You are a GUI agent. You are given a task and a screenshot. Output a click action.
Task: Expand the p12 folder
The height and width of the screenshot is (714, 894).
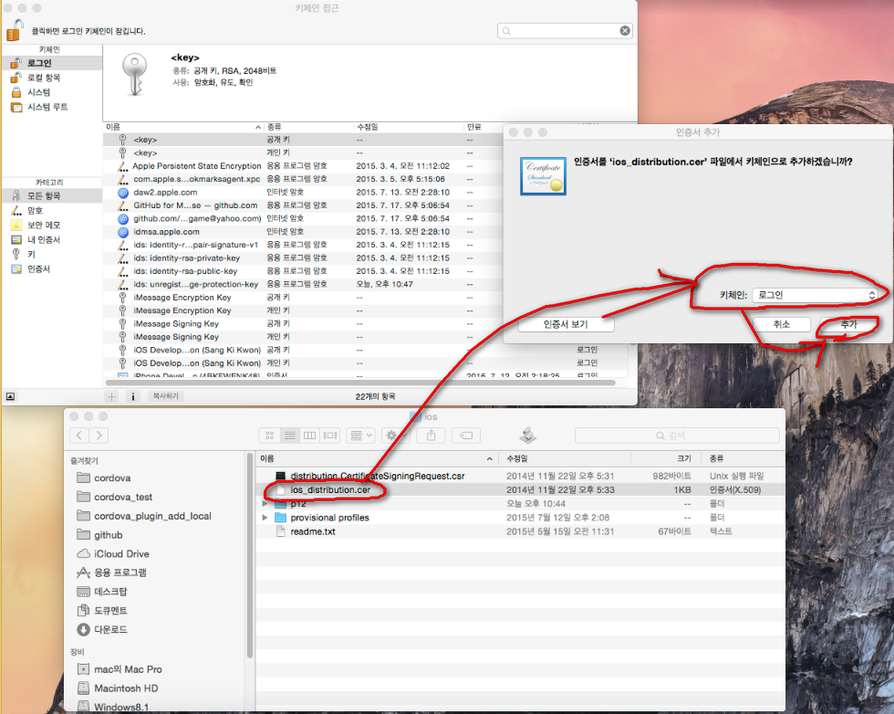pyautogui.click(x=265, y=504)
